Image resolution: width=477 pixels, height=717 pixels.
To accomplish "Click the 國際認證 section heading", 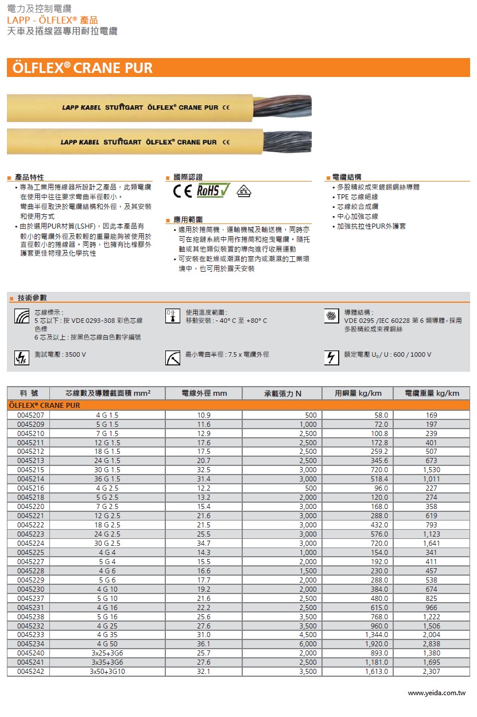I will (x=188, y=177).
